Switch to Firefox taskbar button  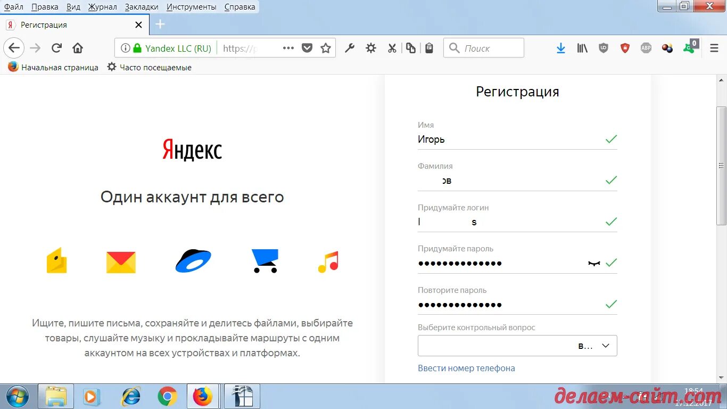coord(202,396)
